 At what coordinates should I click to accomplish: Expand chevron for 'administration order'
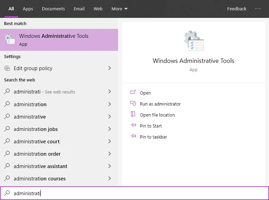[x=110, y=154]
